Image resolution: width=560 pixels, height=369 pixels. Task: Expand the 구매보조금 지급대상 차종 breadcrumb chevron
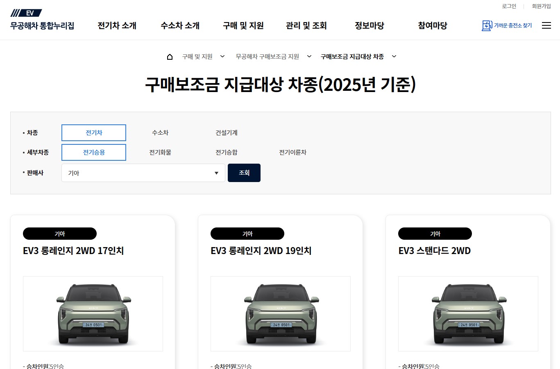tap(394, 56)
